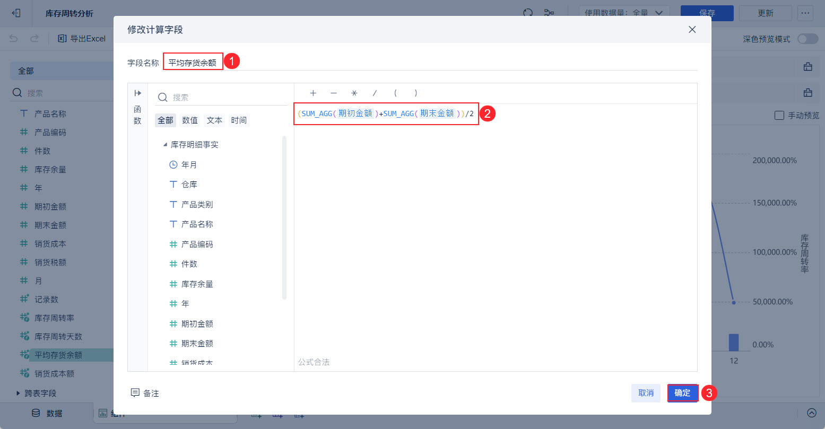Export data with 导出Excel
Image resolution: width=825 pixels, height=429 pixels.
pyautogui.click(x=82, y=39)
